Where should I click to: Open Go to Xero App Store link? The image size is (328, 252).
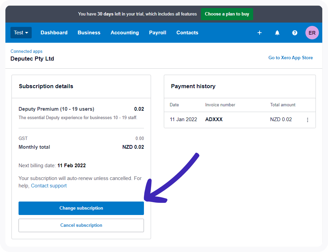point(291,58)
